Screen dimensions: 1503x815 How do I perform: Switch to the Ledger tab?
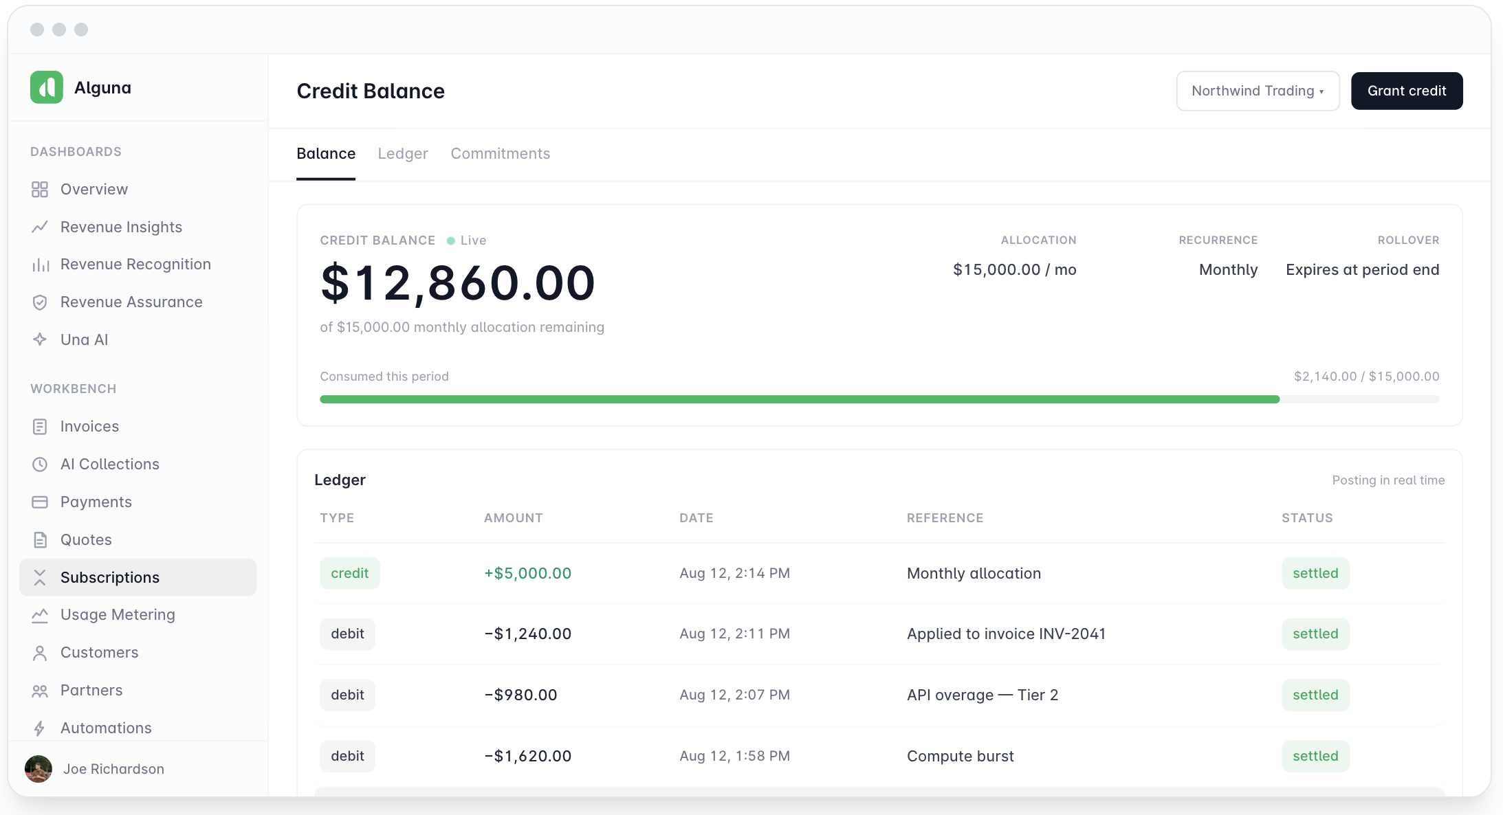click(x=403, y=154)
